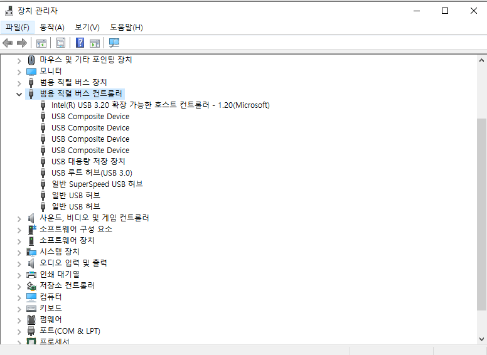Expand the 포트(COM & LPT) node

tap(19, 331)
